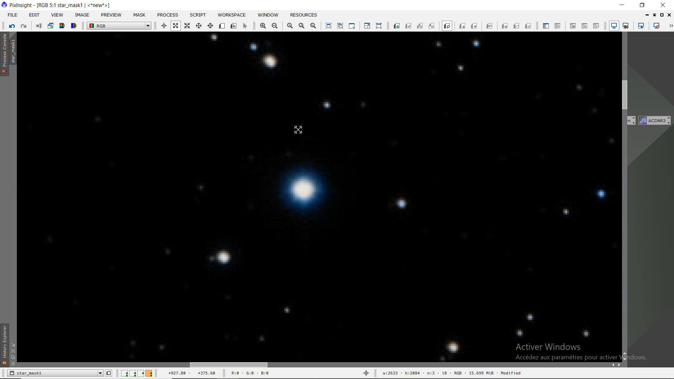
Task: Click the horizontal scrollbar thumb
Action: (229, 365)
